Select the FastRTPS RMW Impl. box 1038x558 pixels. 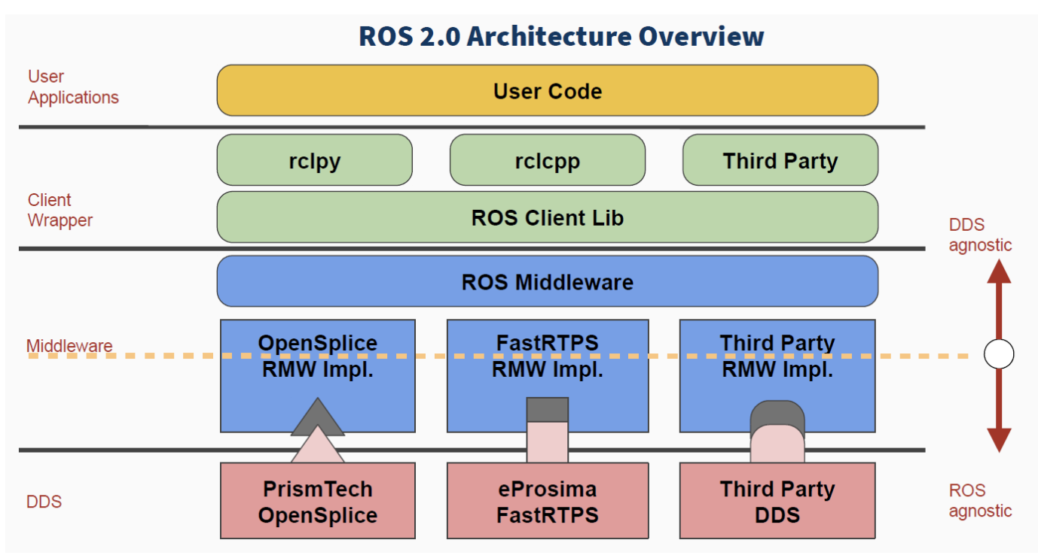point(548,376)
